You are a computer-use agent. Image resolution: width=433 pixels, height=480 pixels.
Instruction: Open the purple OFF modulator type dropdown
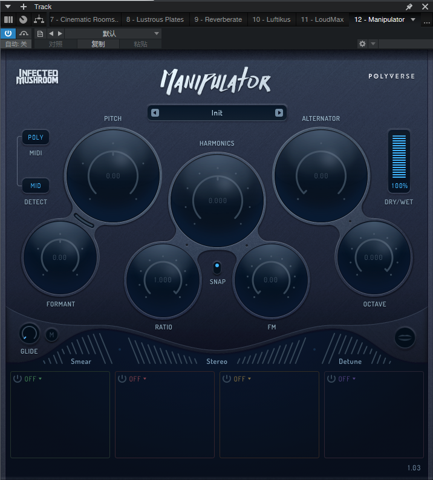347,379
